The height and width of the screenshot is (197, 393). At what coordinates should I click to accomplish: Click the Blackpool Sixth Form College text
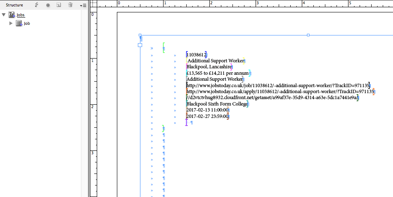(217, 104)
